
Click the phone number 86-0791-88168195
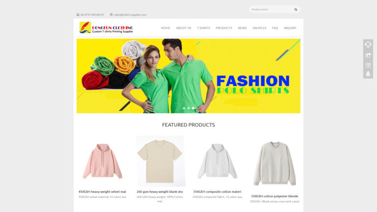[92, 15]
